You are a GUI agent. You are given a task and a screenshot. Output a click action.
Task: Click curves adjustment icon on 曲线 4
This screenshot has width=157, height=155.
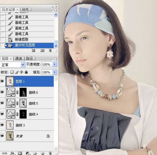click(11, 114)
